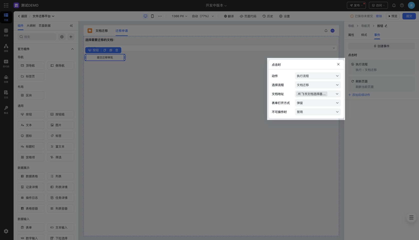Open the 动作 dropdown

[x=318, y=76]
